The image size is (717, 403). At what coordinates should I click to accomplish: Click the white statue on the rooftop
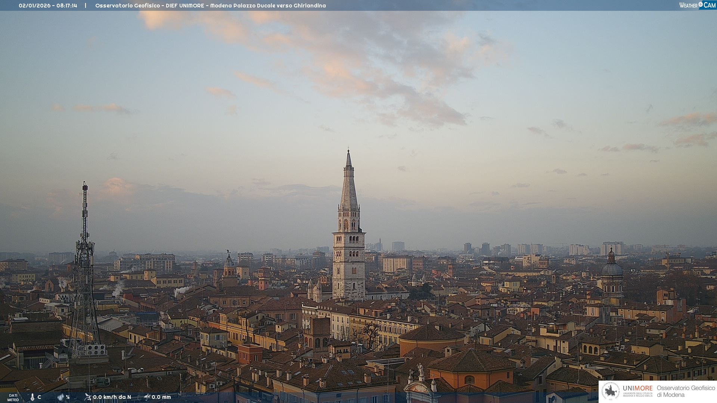point(420,369)
